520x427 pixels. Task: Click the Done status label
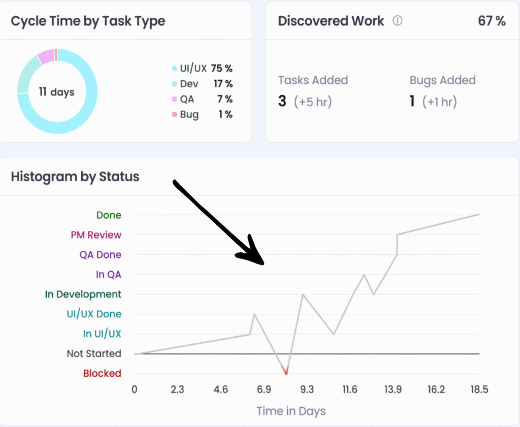(109, 215)
